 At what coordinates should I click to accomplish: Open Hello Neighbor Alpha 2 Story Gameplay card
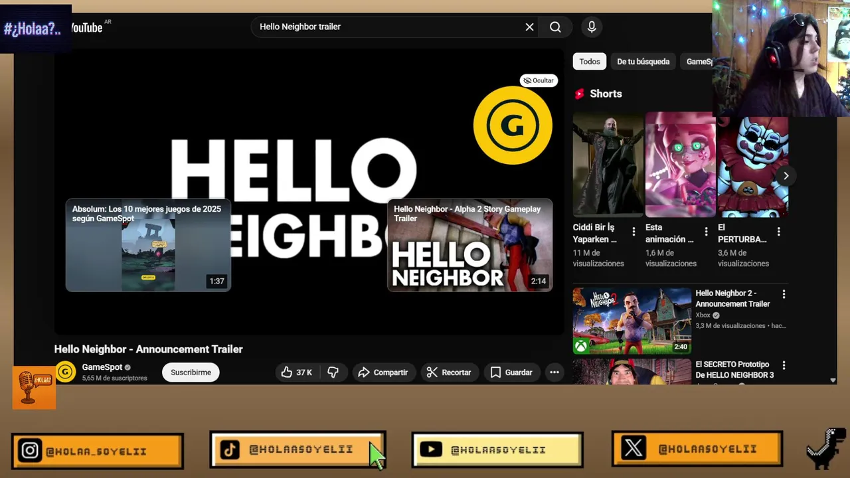point(470,245)
